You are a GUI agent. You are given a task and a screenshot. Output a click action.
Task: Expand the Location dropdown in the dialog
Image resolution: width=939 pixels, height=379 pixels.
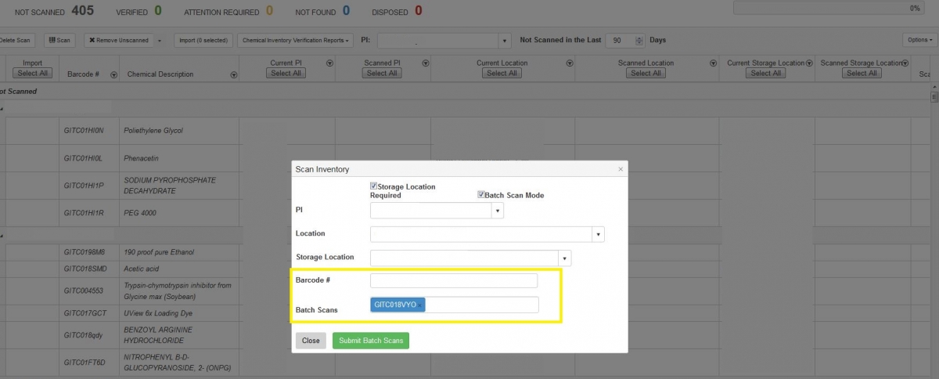coord(599,234)
